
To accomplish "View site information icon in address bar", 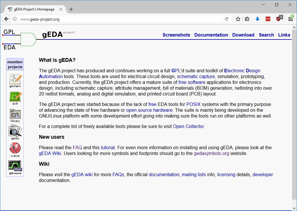I will coord(15,19).
